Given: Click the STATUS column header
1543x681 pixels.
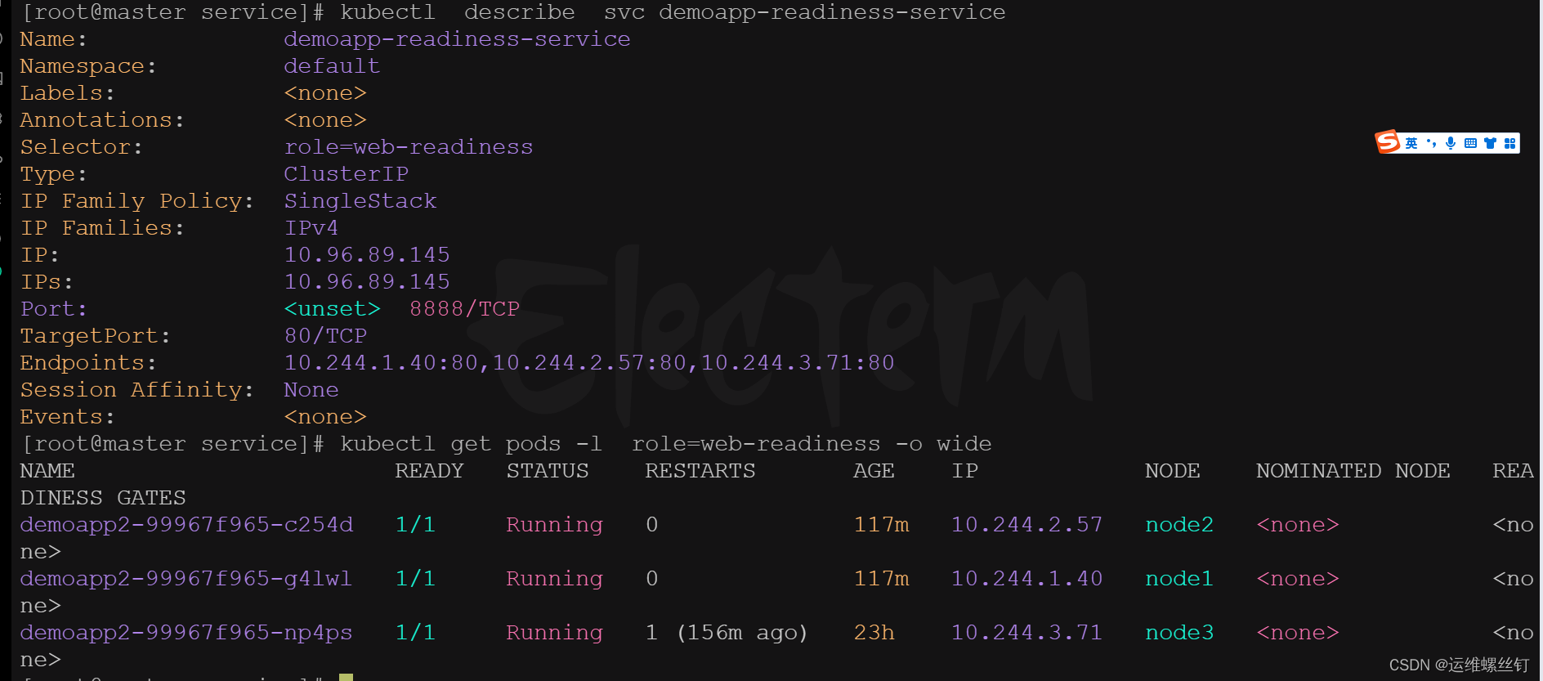Looking at the screenshot, I should tap(548, 471).
